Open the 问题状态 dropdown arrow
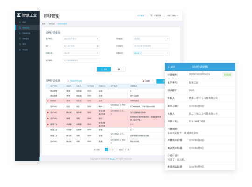This screenshot has width=252, height=187. (168, 53)
